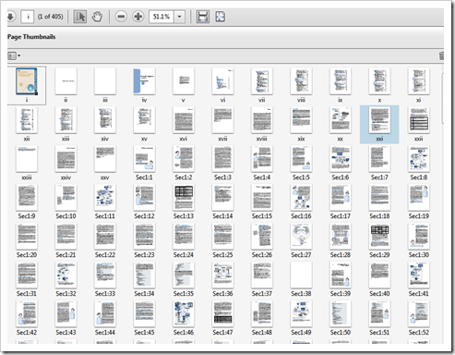Click the Sec1:22 page label
Viewport: 455px width, 355px height.
[x=105, y=255]
